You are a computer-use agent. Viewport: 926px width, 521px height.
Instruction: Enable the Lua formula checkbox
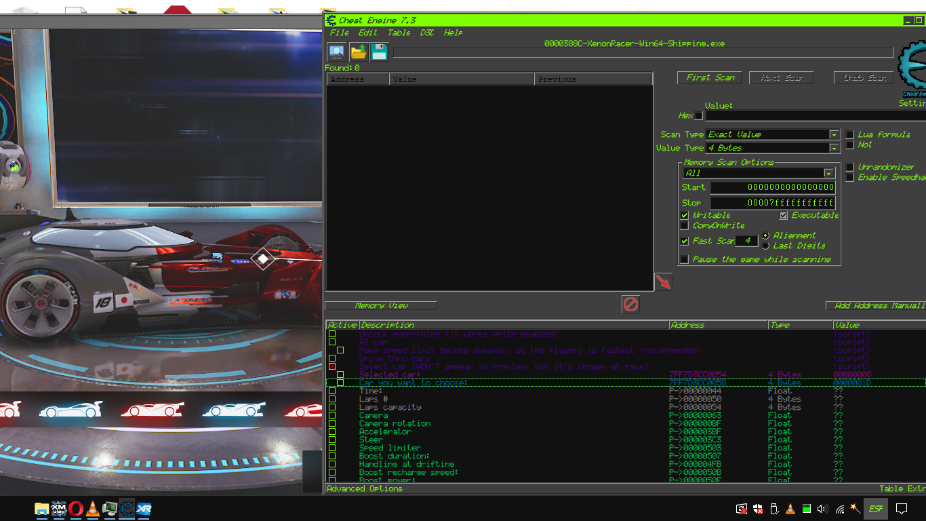849,134
